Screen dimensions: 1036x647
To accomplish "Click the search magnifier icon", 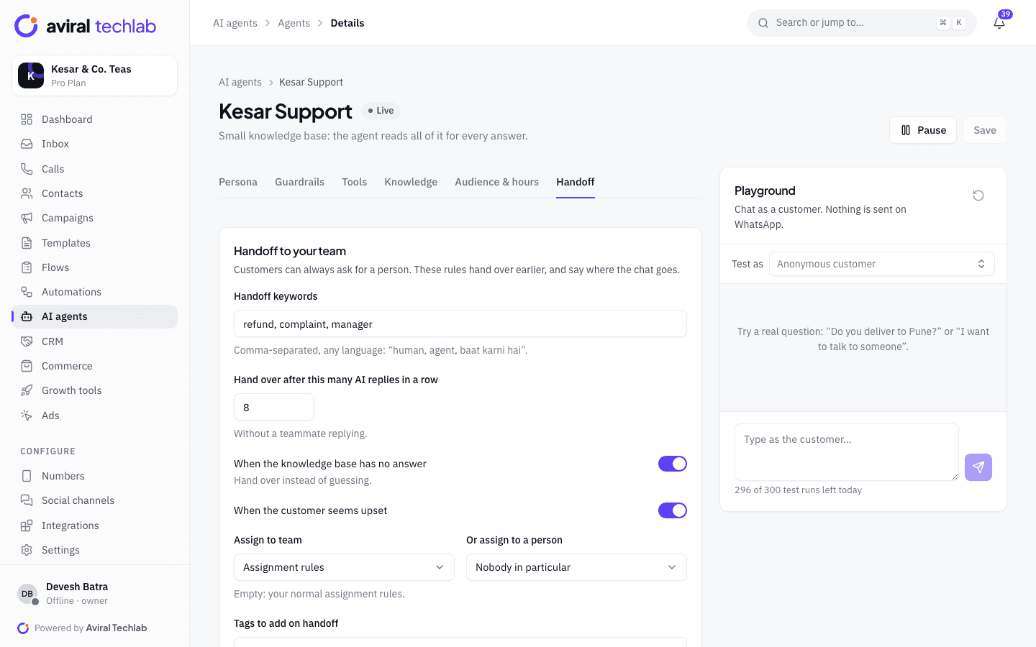I will pyautogui.click(x=763, y=23).
